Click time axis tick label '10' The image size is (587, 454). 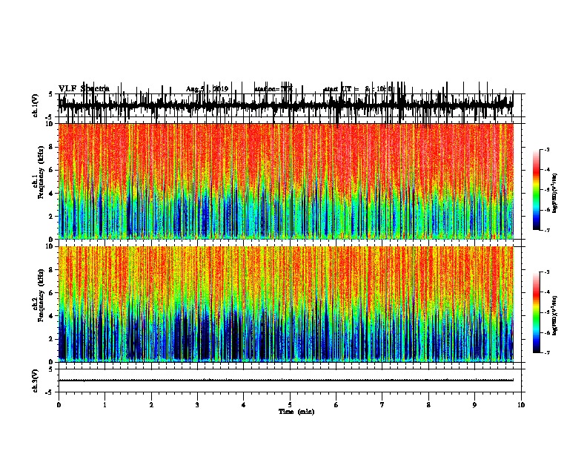point(521,405)
